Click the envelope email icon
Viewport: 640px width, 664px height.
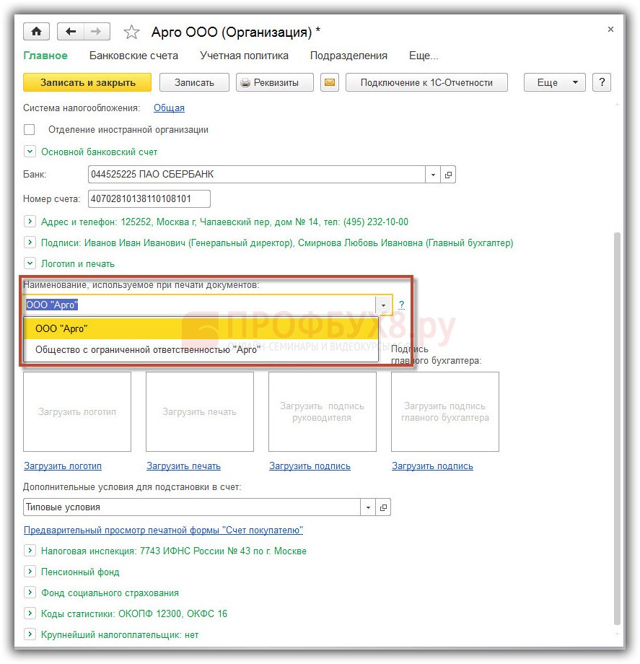pos(329,82)
